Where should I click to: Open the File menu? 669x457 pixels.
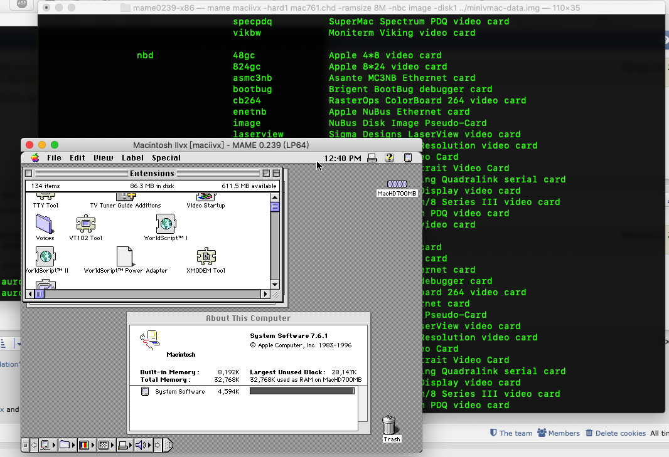(x=54, y=158)
